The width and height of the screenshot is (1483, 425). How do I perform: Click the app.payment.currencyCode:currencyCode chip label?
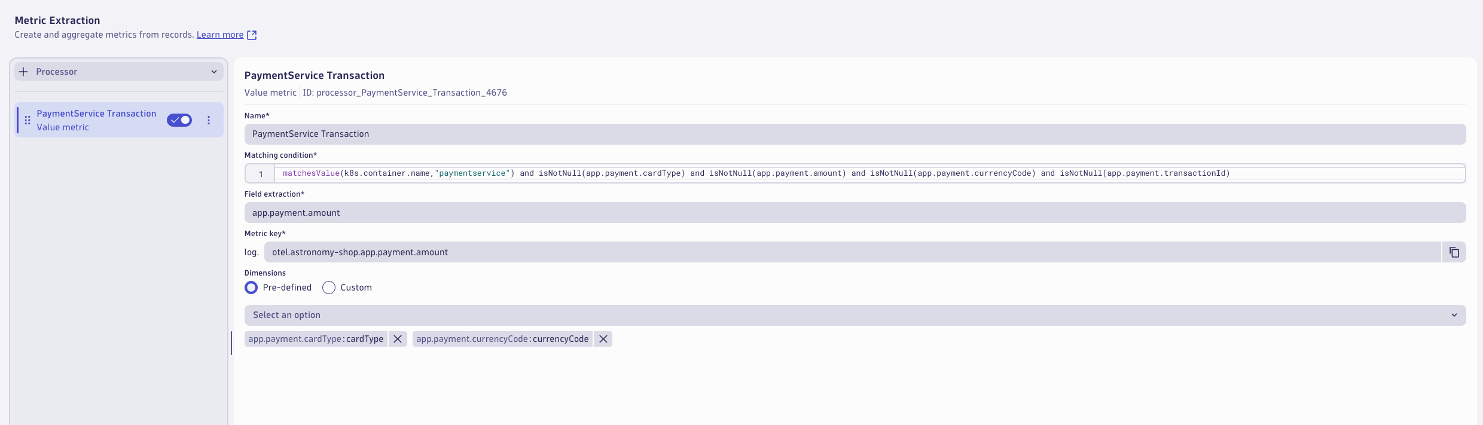(502, 339)
